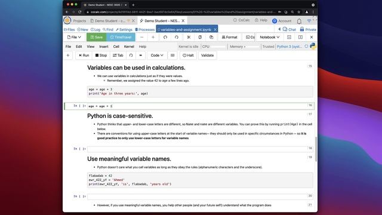Click the kernel status circle indicator
Image resolution: width=382 pixels, height=215 pixels.
pyautogui.click(x=306, y=47)
